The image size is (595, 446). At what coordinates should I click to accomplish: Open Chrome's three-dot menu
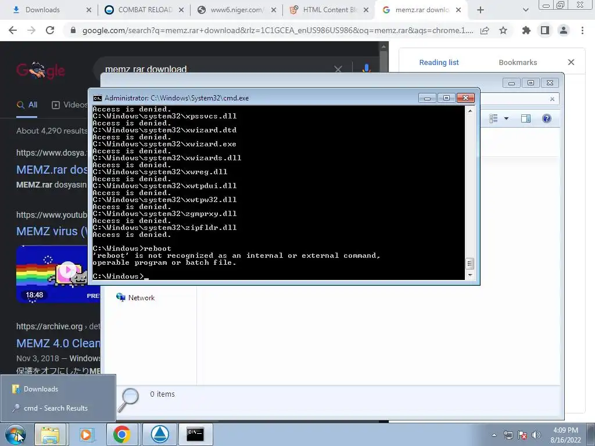[582, 30]
